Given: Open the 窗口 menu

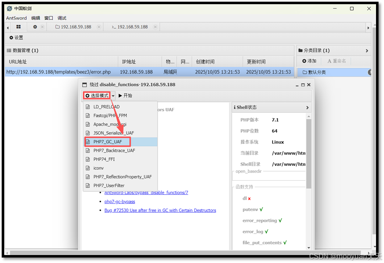Looking at the screenshot, I should tap(48, 18).
